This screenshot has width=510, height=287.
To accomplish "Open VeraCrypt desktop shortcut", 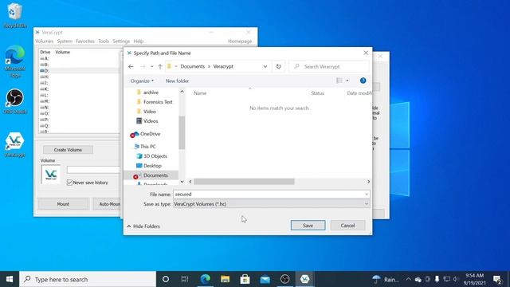I will 15,145.
